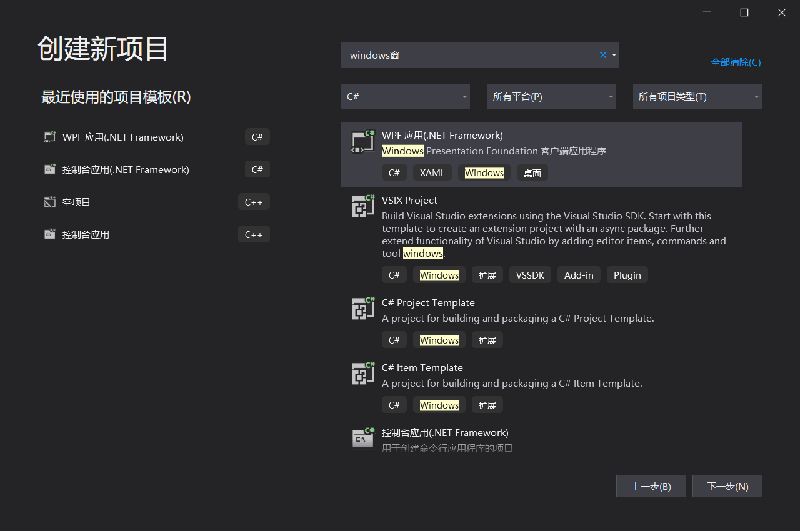Click the 桌面 tag on WPF result
800x531 pixels.
[532, 172]
